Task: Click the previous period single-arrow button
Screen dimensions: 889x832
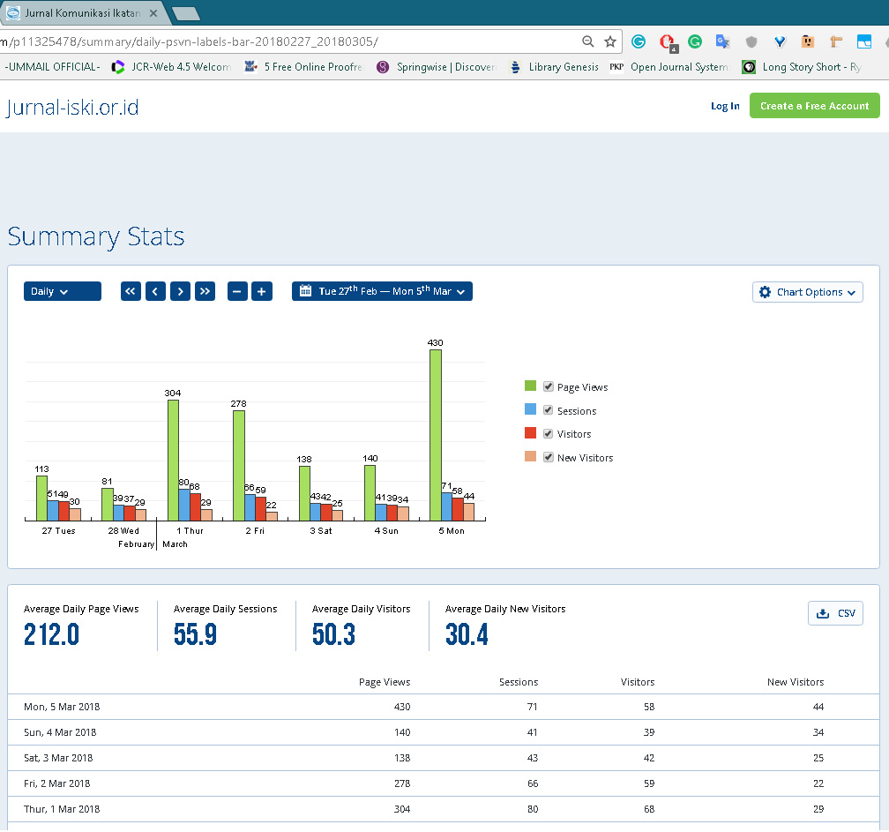Action: pyautogui.click(x=156, y=292)
